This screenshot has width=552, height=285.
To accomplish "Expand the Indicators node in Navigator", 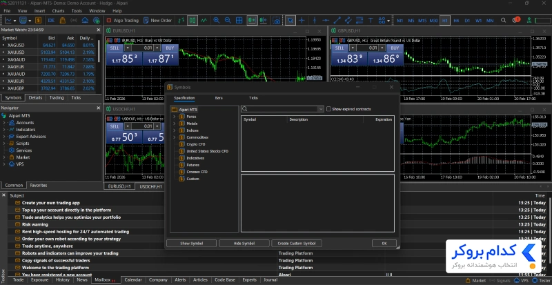I will [x=4, y=130].
